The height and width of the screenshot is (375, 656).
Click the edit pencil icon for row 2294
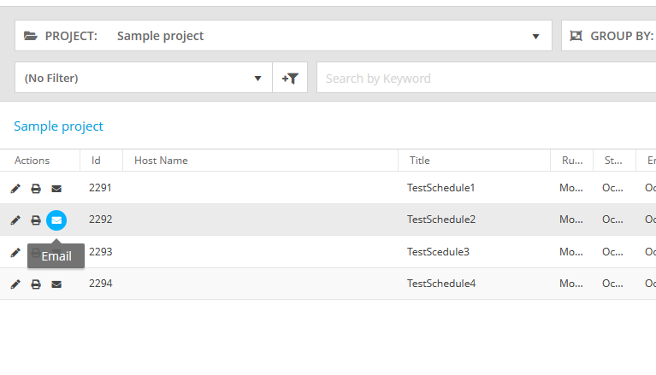15,284
